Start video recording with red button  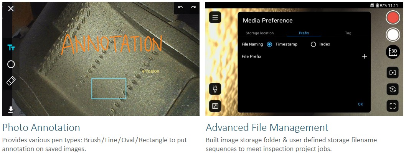(x=393, y=18)
